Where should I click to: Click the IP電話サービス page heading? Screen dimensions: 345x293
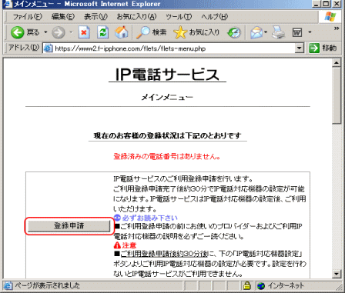167,75
